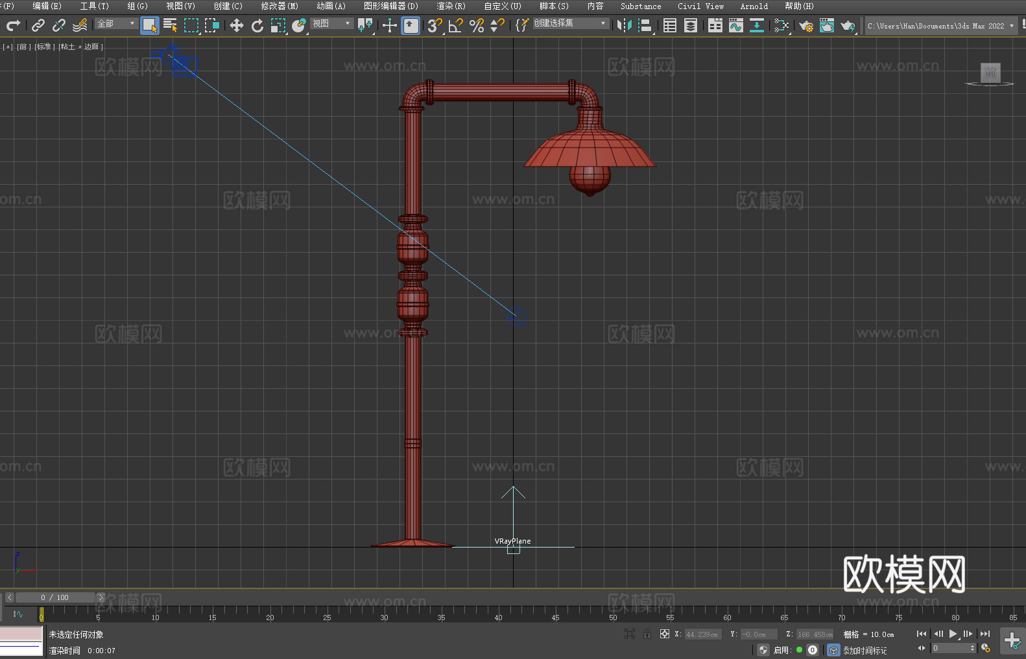Activate the Rotate tool
The width and height of the screenshot is (1026, 659).
(257, 25)
